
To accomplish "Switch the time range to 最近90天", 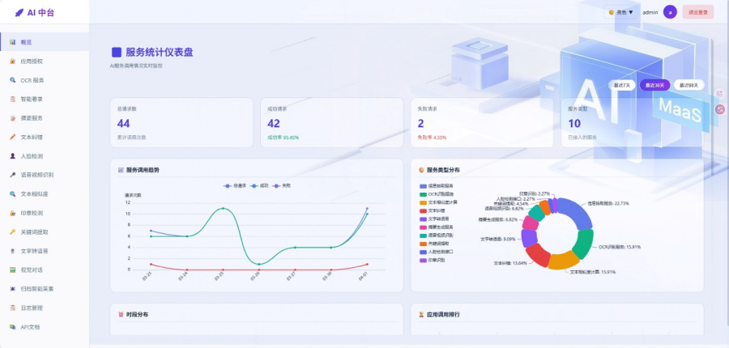I will (689, 85).
